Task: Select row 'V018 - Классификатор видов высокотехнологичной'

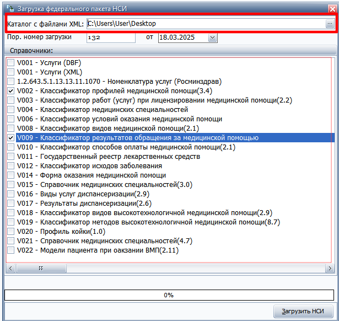Action: point(144,213)
